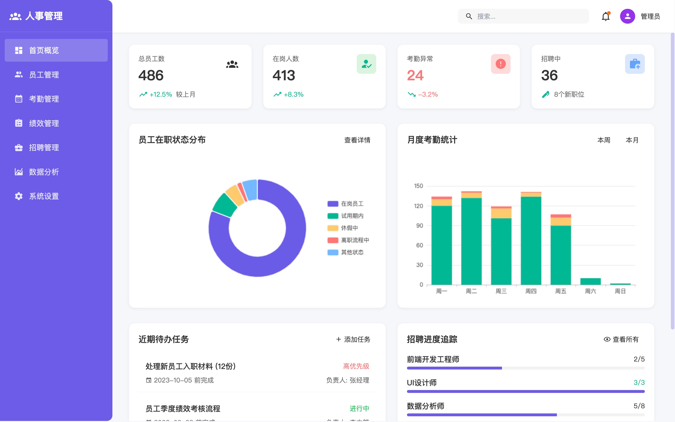Click the 系统设置 gear icon
The width and height of the screenshot is (675, 422).
(x=19, y=196)
